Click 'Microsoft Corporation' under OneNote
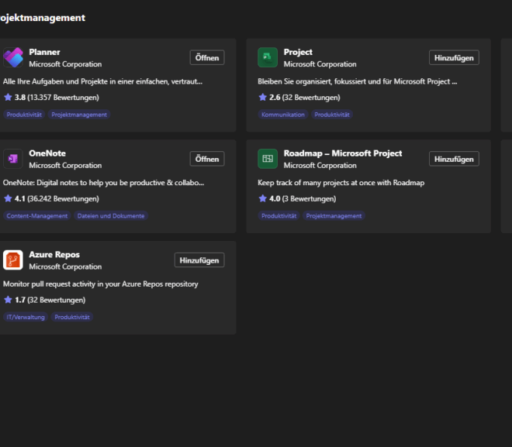The width and height of the screenshot is (512, 447). coord(65,166)
